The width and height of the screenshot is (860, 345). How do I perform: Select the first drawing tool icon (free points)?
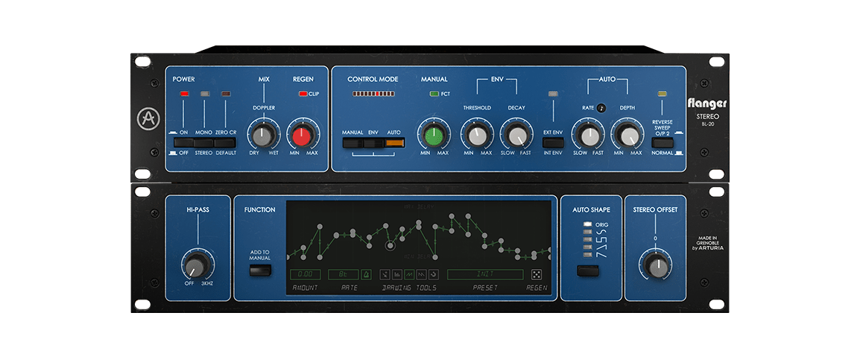[x=385, y=273]
